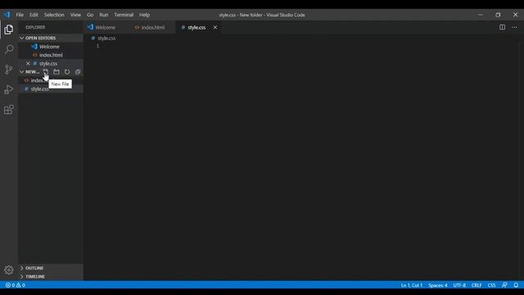Screen dimensions: 524x295
Task: Open the Help menu
Action: point(145,15)
